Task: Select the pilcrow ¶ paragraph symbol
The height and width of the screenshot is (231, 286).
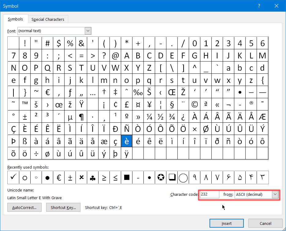Action: tap(81, 117)
